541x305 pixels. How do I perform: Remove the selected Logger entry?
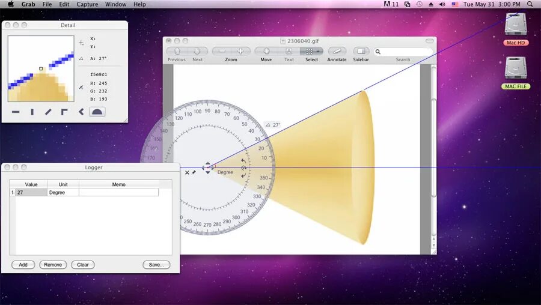[53, 265]
